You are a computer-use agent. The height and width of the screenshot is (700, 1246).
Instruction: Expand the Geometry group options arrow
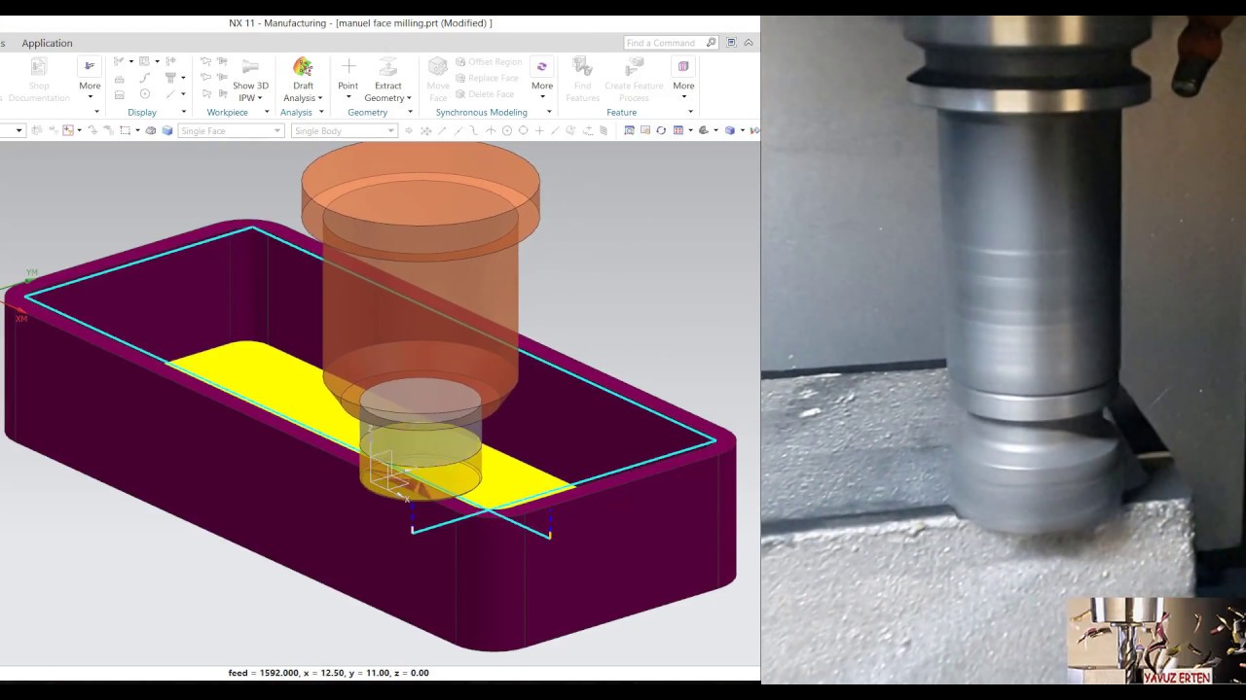point(410,112)
